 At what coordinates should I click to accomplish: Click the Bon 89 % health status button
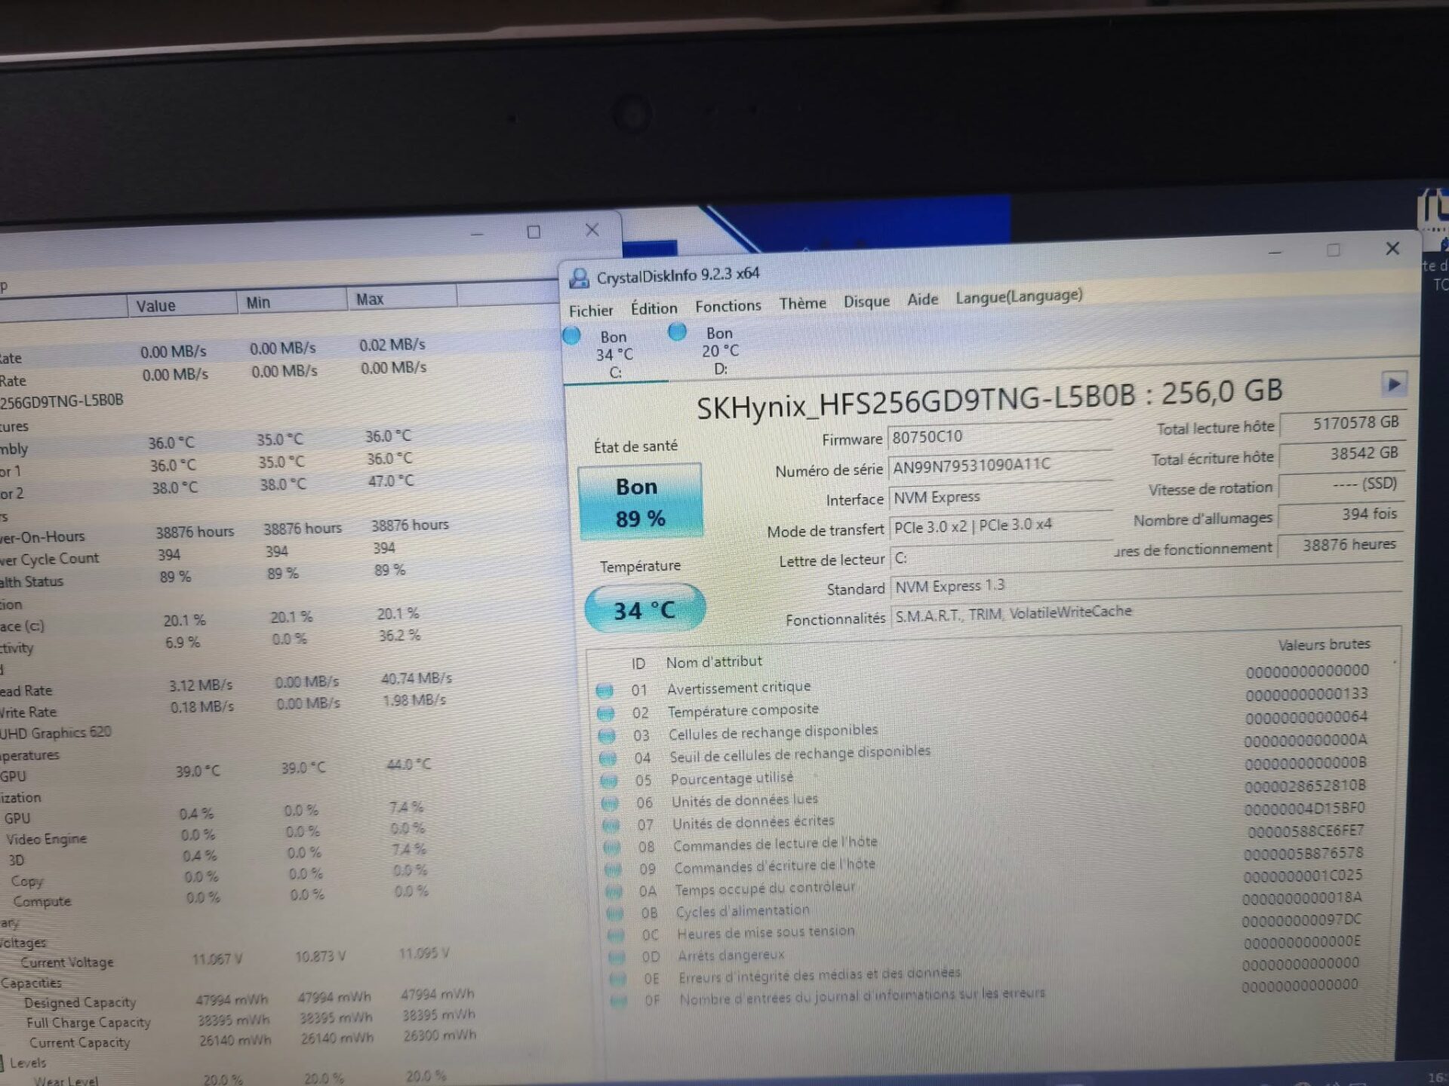640,502
